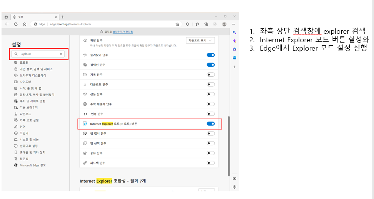374x199 pixels.
Task: Click the settings search field containing Explorer
Action: click(x=38, y=54)
